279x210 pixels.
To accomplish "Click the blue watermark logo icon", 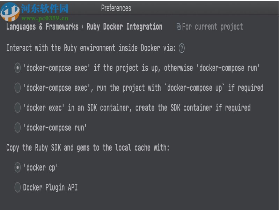I will 10,12.
